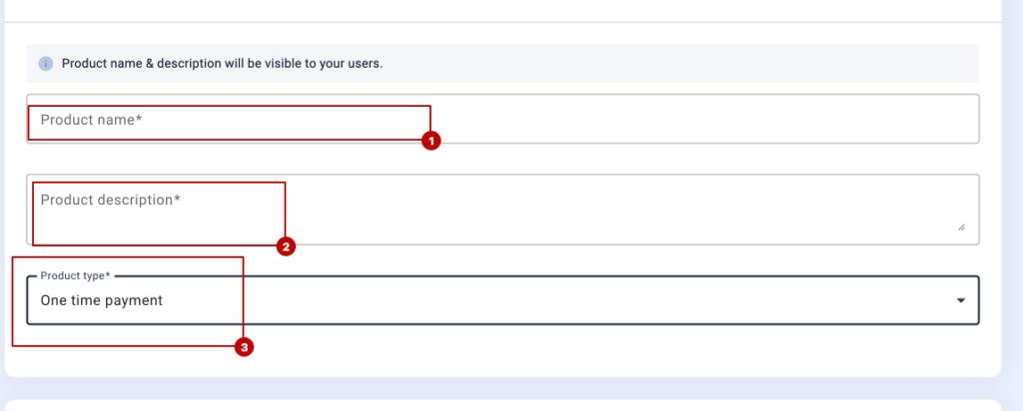The image size is (1023, 411).
Task: Click the red annotation badge numbered 3
Action: 244,348
